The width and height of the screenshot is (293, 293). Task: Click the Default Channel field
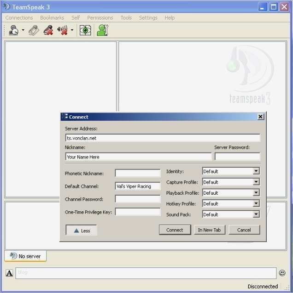pyautogui.click(x=138, y=186)
